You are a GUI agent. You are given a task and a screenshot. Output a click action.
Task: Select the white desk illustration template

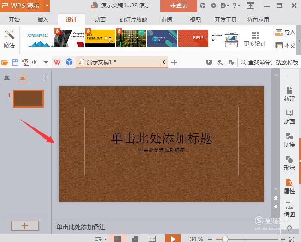tap(224, 38)
